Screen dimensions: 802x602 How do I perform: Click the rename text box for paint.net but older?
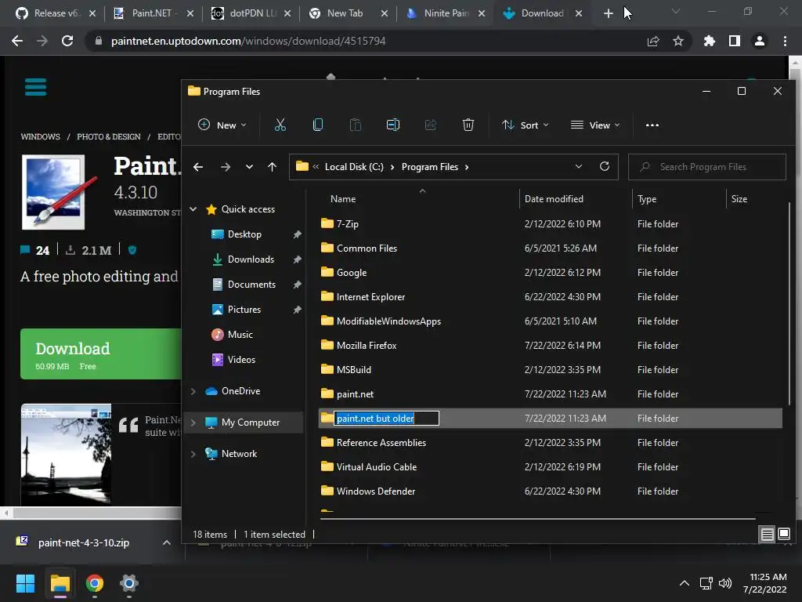pos(386,419)
